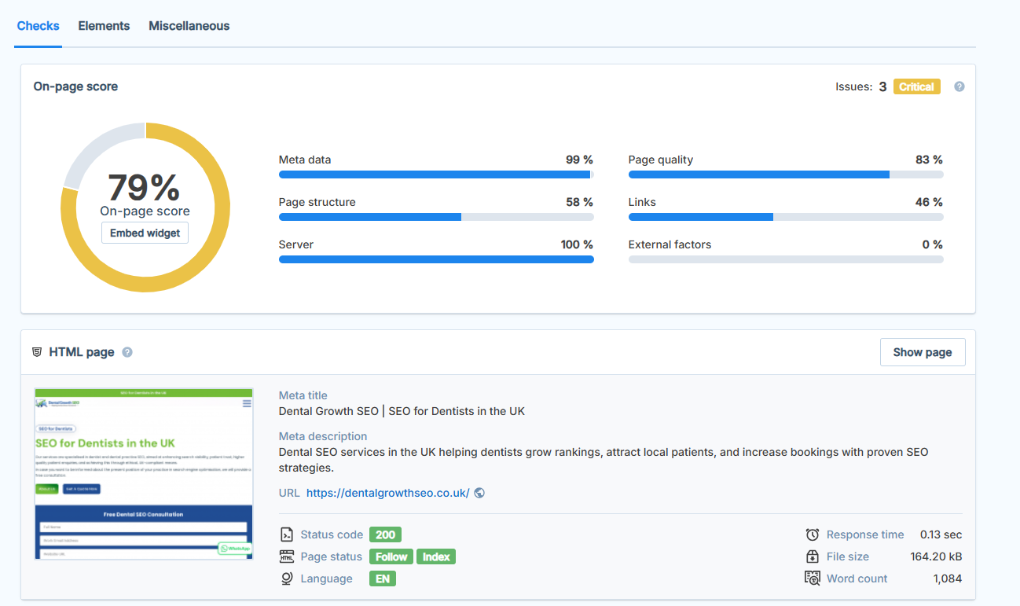Image resolution: width=1020 pixels, height=606 pixels.
Task: Click the help icon next to HTML page
Action: click(127, 352)
